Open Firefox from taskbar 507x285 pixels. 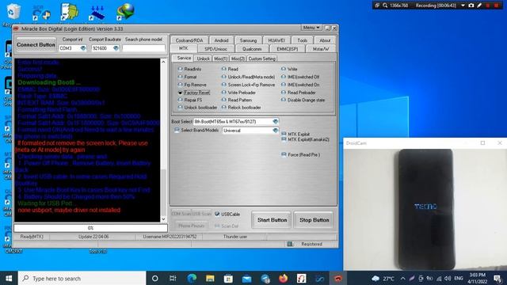[284, 278]
